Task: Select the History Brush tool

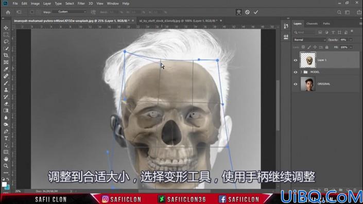Action: coord(6,97)
